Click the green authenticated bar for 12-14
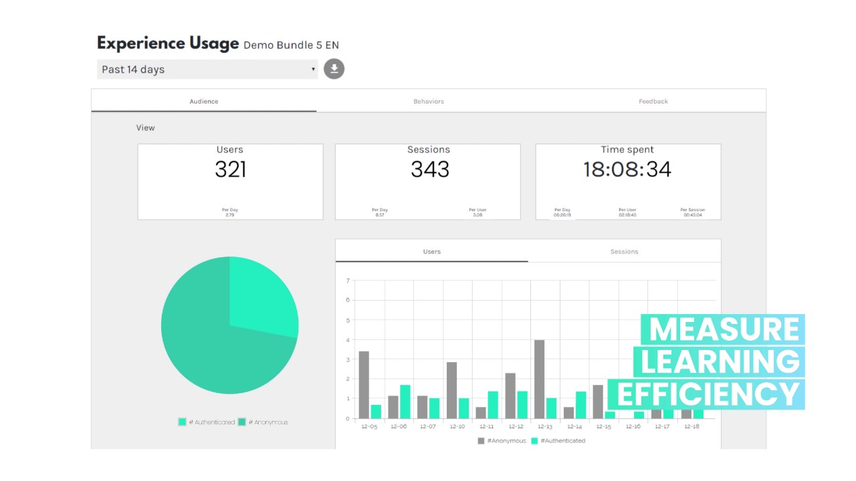This screenshot has width=856, height=481. tap(580, 405)
